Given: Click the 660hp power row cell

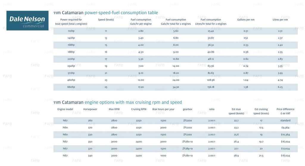Looking at the screenshot, I should 71,87.
